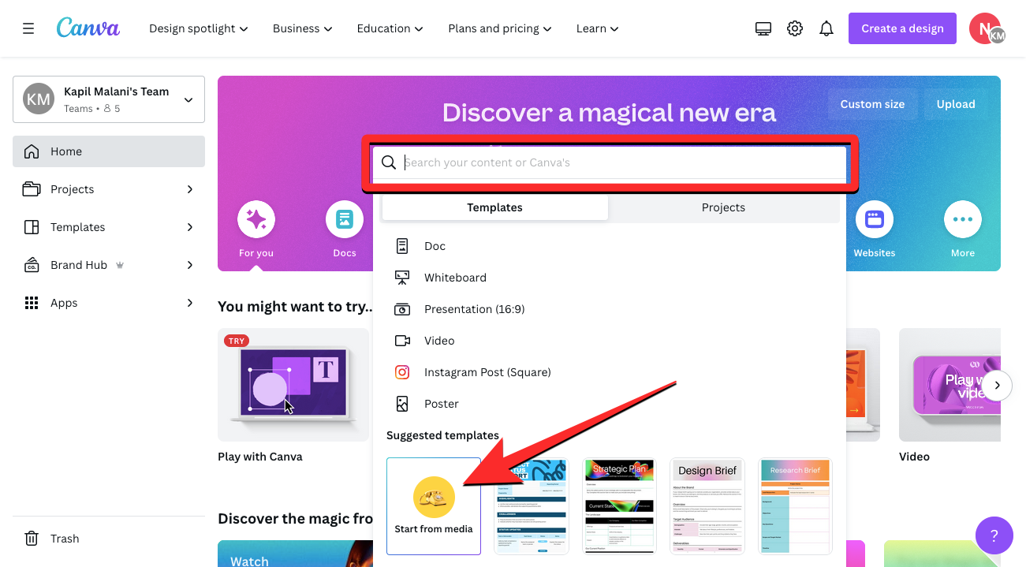Click the purple help question mark button
Image resolution: width=1026 pixels, height=567 pixels.
(994, 536)
